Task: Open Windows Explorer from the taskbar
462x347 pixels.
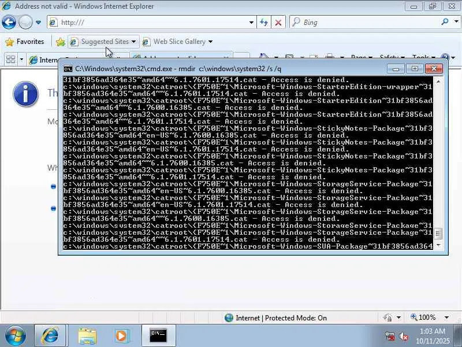Action: tap(87, 336)
